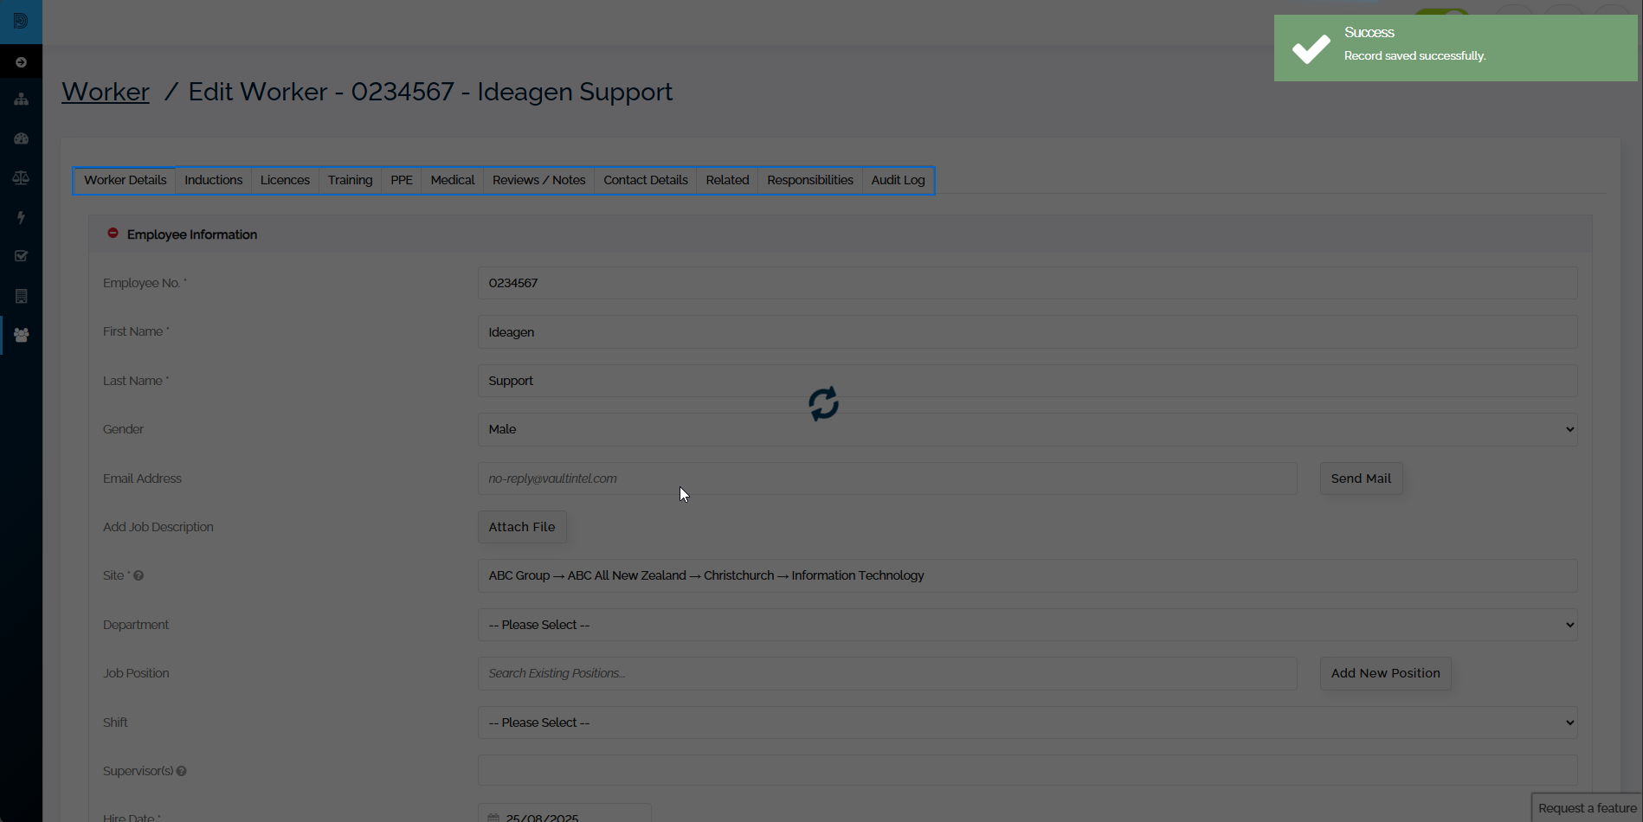Click the Hire Date calendar icon
The height and width of the screenshot is (822, 1643).
493,817
